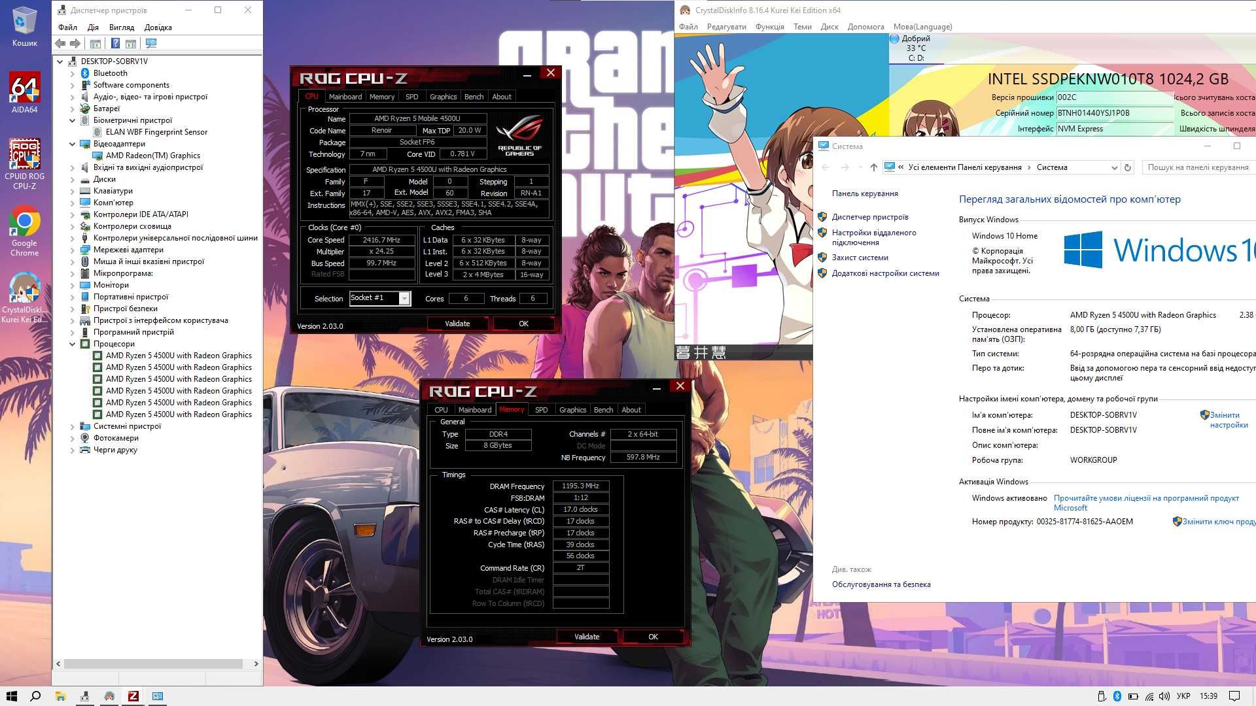
Task: Click Змінити настройки link
Action: pyautogui.click(x=1229, y=420)
